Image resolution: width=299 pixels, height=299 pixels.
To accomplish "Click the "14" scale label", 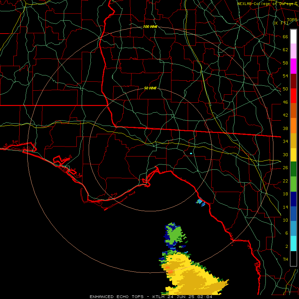I will pyautogui.click(x=285, y=207).
